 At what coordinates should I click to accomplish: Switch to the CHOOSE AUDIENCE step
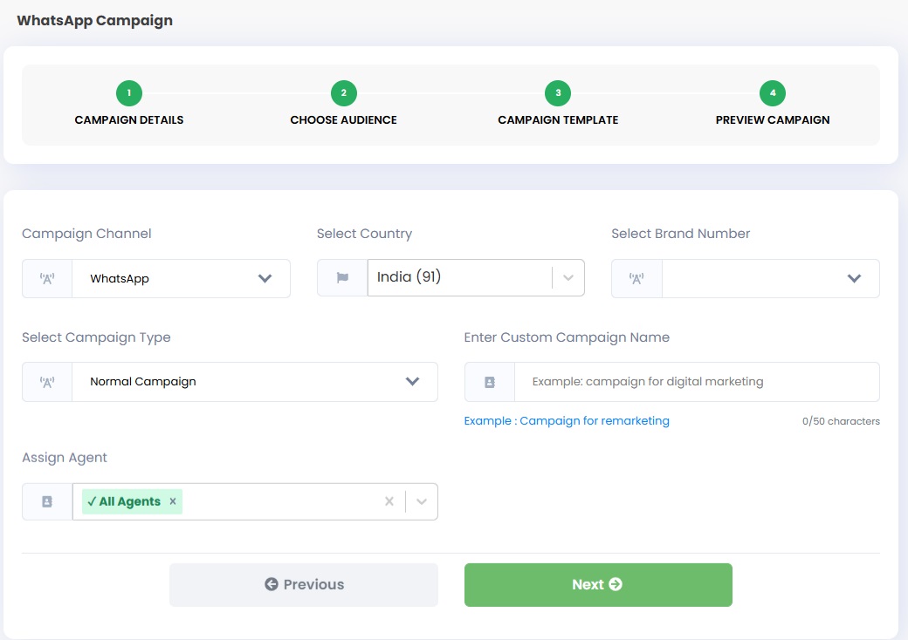[343, 119]
